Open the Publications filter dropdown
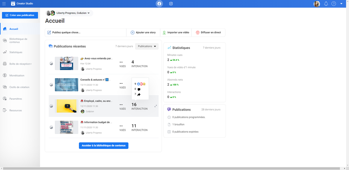 tap(147, 46)
